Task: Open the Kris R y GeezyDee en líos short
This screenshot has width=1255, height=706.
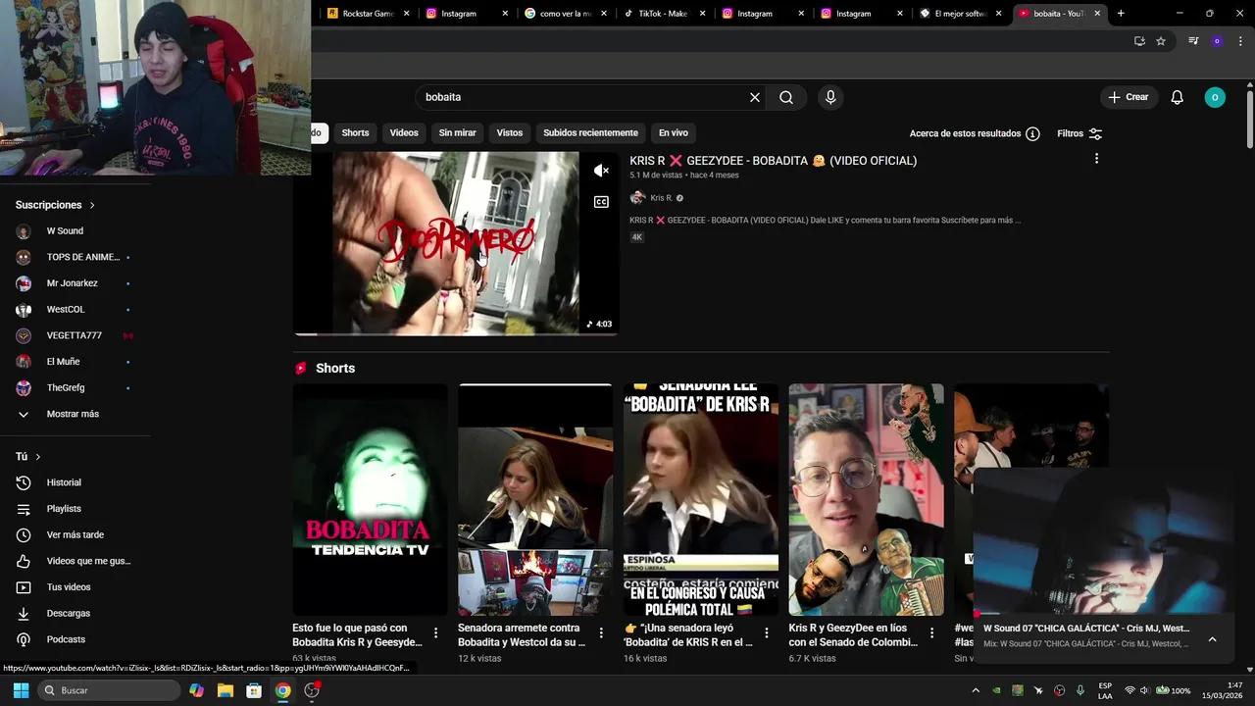Action: pos(866,499)
